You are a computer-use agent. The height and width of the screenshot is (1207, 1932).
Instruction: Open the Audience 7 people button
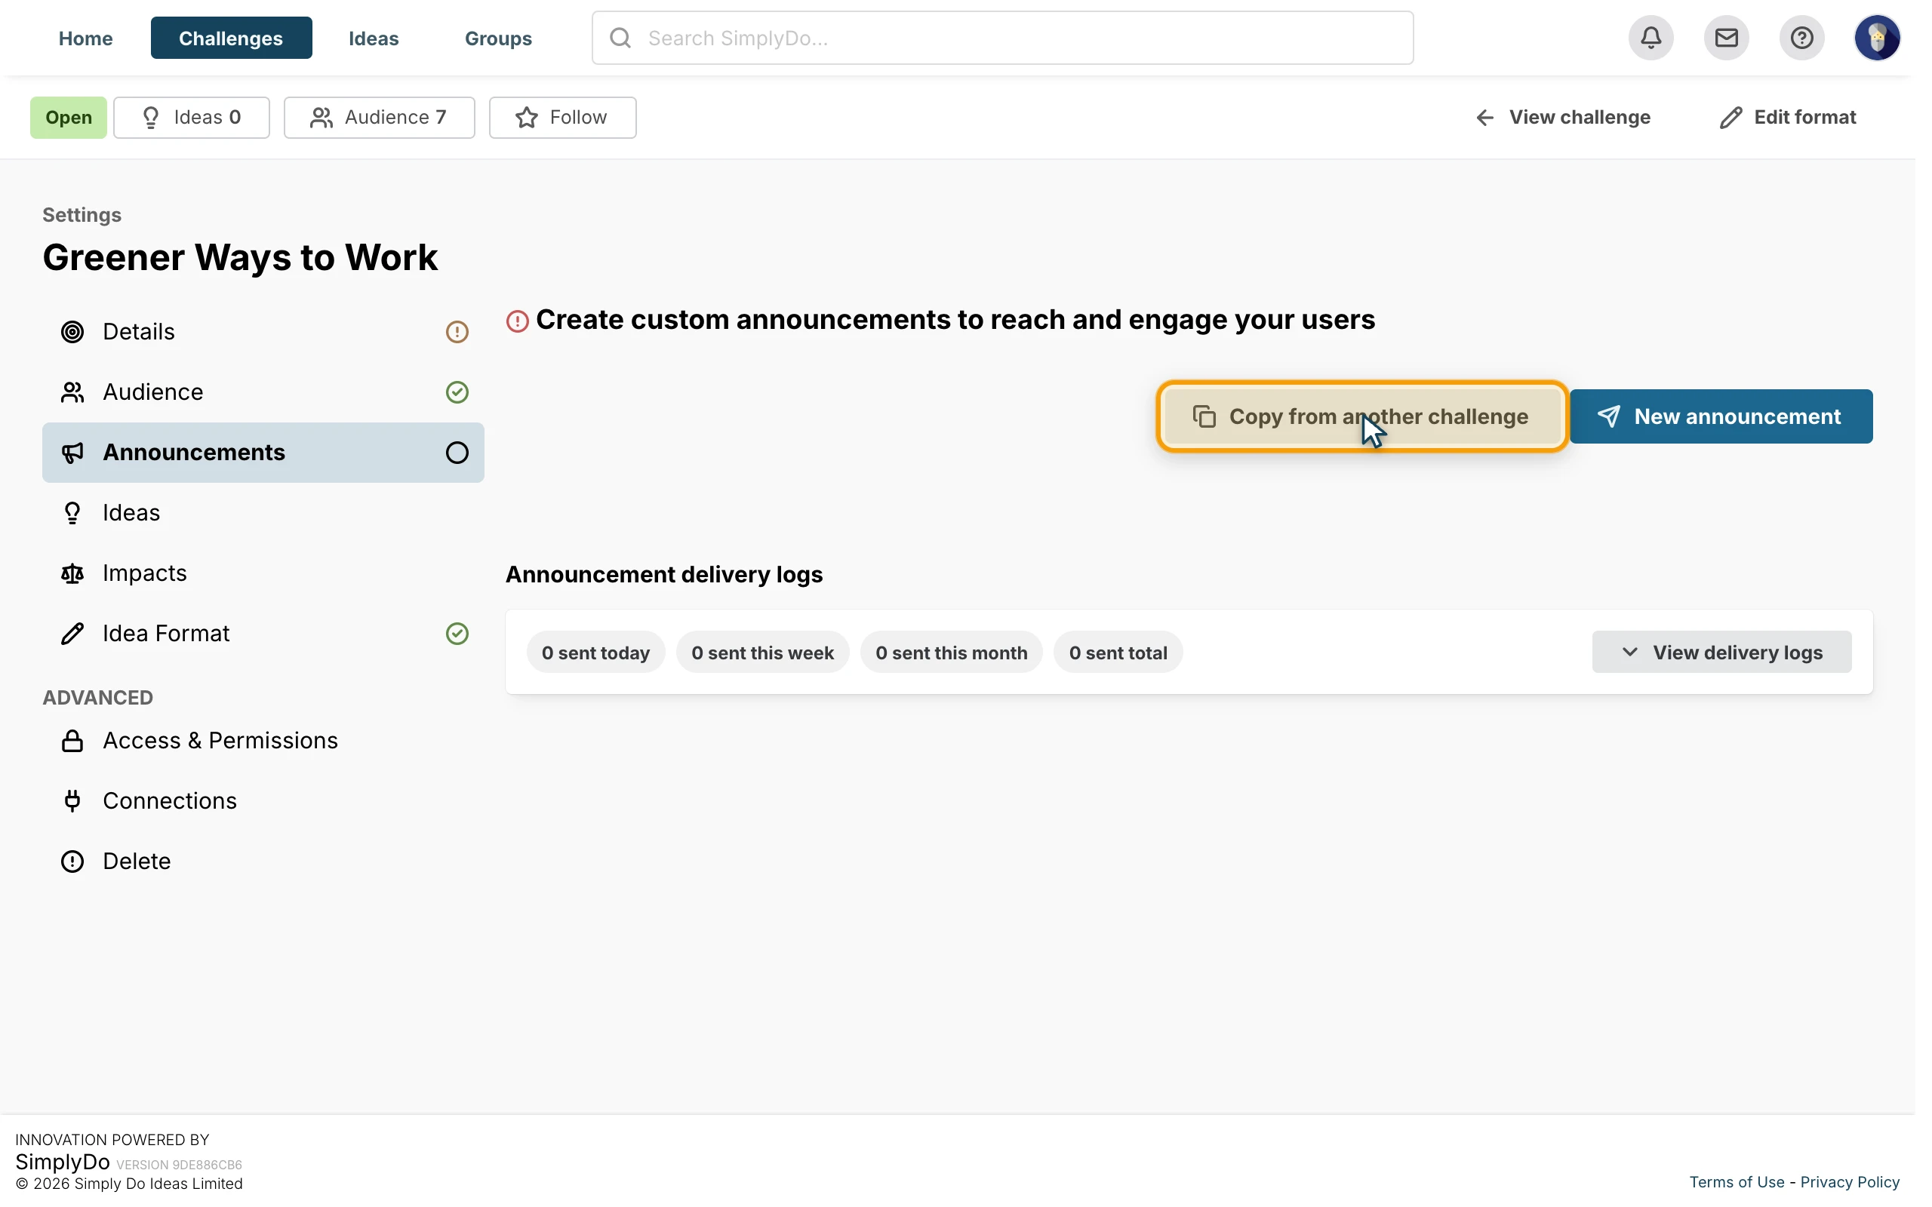pos(379,118)
